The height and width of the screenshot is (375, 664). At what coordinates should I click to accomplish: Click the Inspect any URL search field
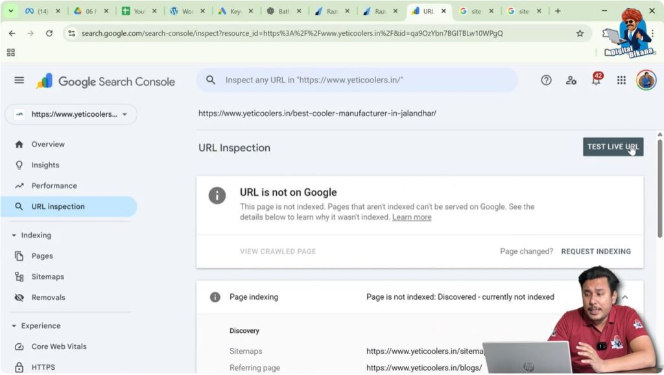[357, 80]
